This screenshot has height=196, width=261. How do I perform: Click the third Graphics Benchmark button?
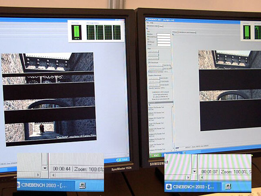click(154, 85)
